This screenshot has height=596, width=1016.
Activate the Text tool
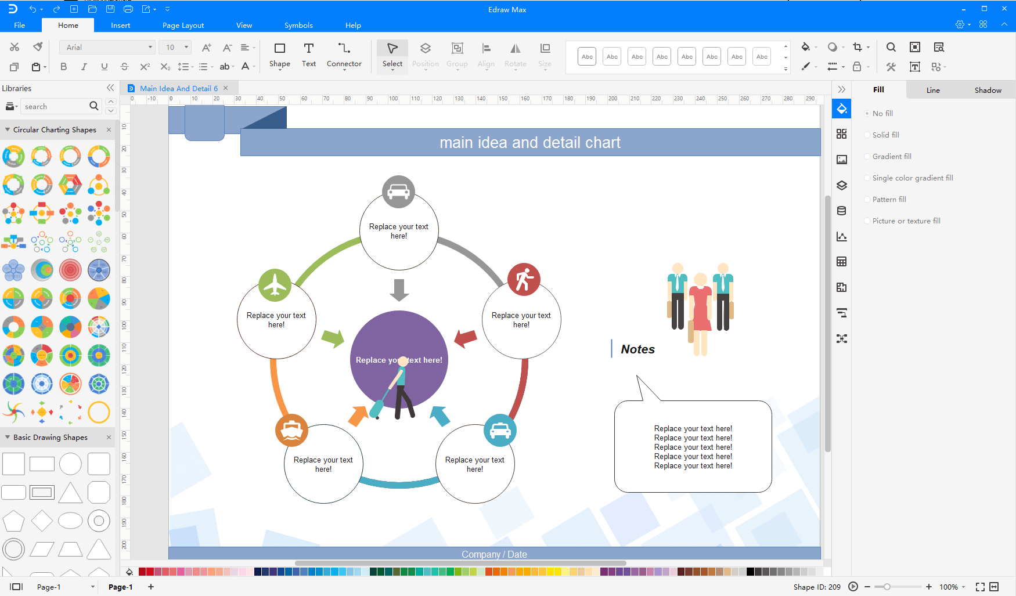coord(308,56)
